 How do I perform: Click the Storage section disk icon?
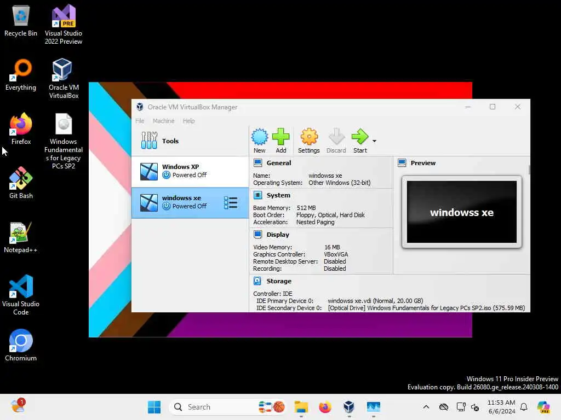tap(257, 281)
